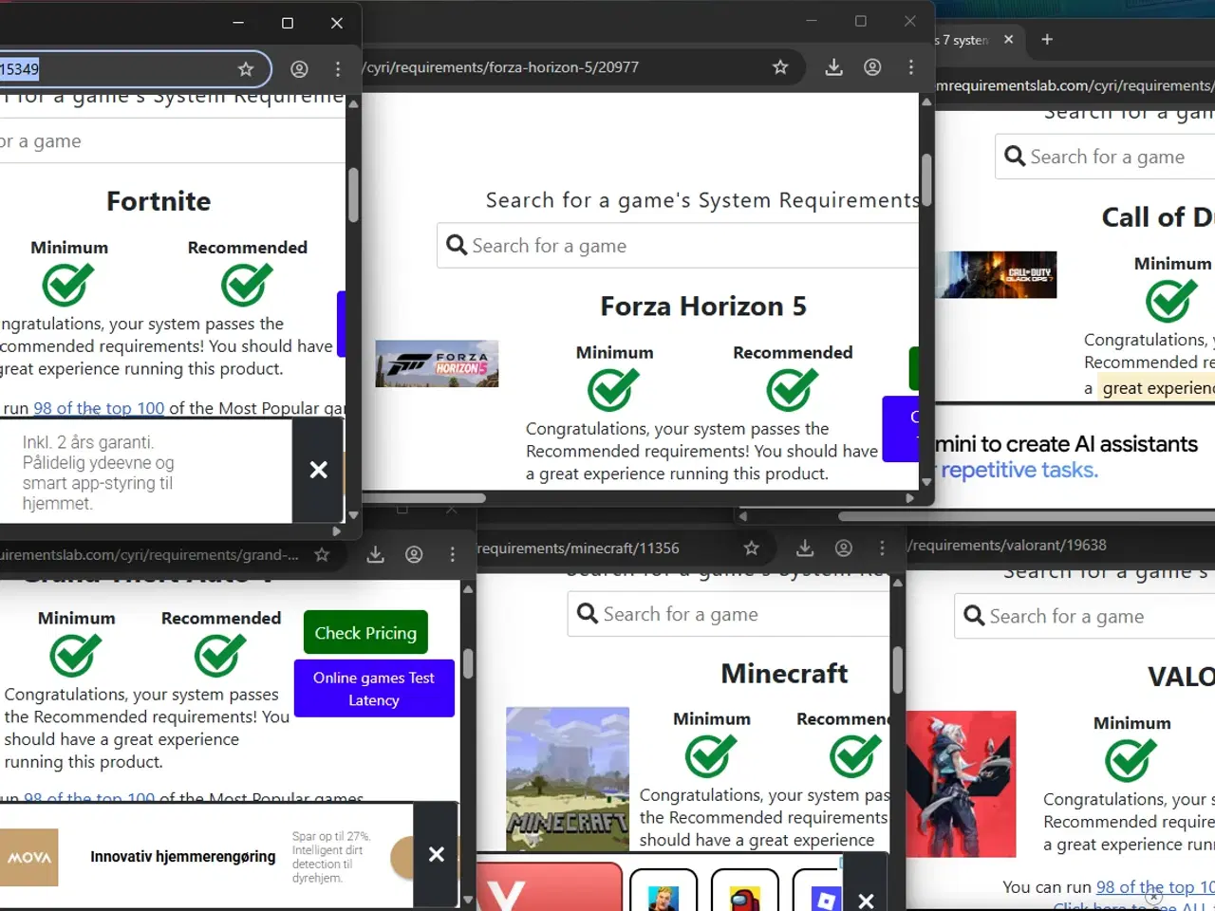Click the bookmark star in the Minecraft window
Viewport: 1215px width, 911px height.
click(x=751, y=548)
